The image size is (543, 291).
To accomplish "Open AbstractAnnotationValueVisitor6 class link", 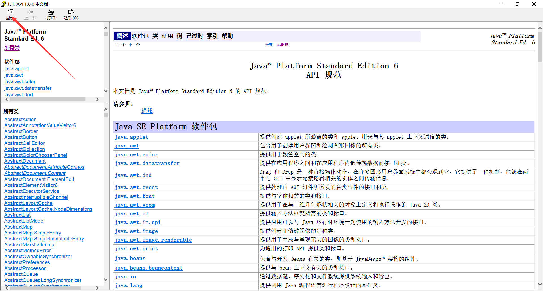I will tap(40, 125).
